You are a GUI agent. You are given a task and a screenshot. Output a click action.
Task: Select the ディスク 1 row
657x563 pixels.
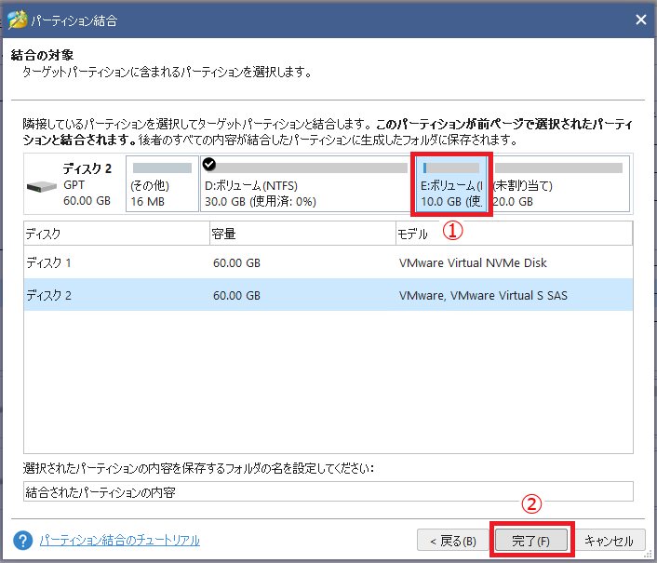point(328,262)
